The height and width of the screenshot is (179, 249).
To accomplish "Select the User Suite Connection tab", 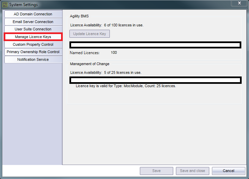I will pyautogui.click(x=33, y=29).
